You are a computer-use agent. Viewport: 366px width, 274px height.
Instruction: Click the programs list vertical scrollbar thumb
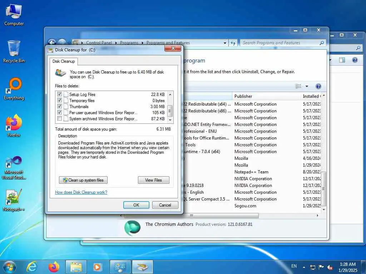tap(323, 189)
